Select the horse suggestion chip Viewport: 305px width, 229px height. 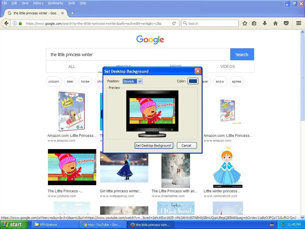[x=85, y=81]
